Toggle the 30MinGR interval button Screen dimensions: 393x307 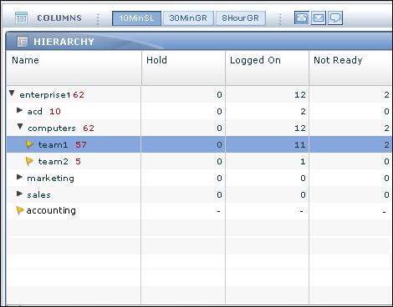click(x=188, y=18)
